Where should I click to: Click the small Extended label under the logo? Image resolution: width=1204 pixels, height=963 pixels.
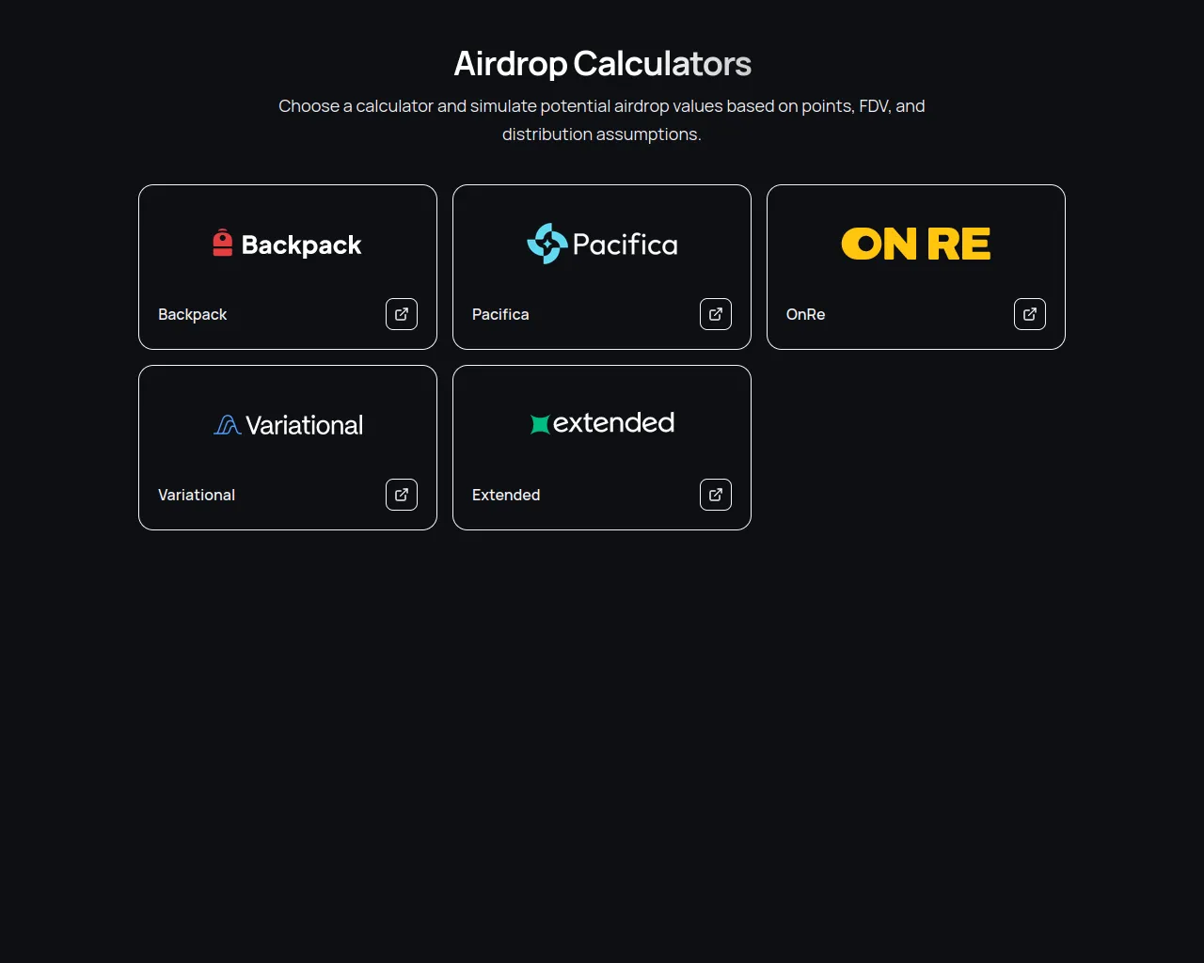[506, 495]
